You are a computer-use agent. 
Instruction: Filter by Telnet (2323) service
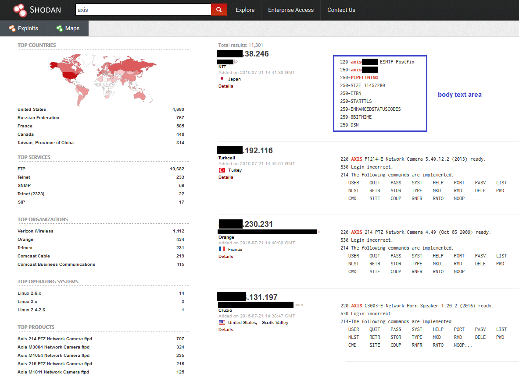point(31,194)
